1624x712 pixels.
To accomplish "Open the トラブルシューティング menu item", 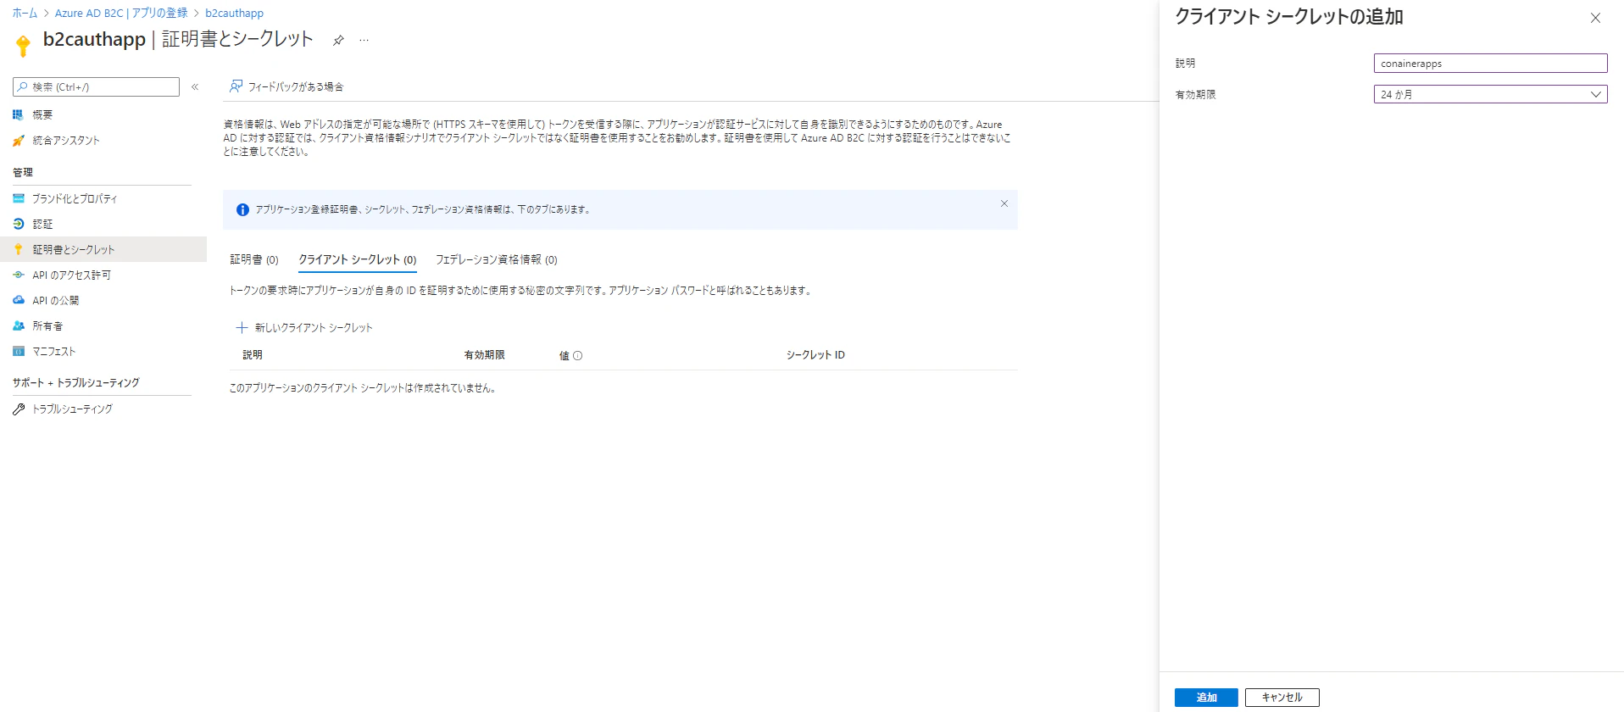I will [72, 409].
